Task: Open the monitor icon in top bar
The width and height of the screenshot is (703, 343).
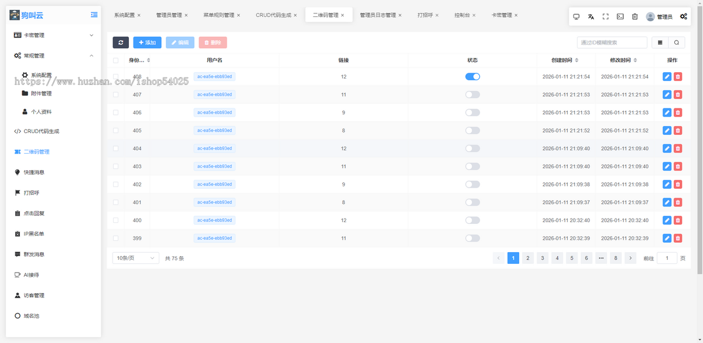Action: click(x=576, y=17)
